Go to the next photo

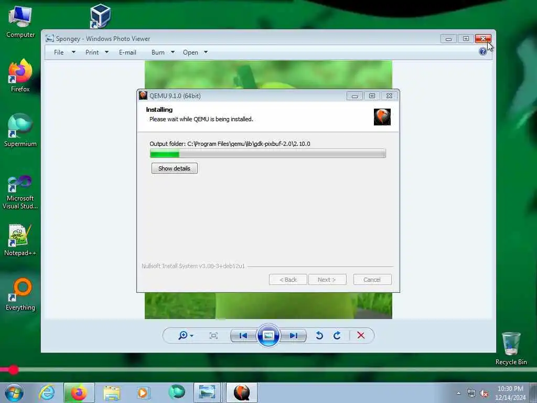(294, 335)
